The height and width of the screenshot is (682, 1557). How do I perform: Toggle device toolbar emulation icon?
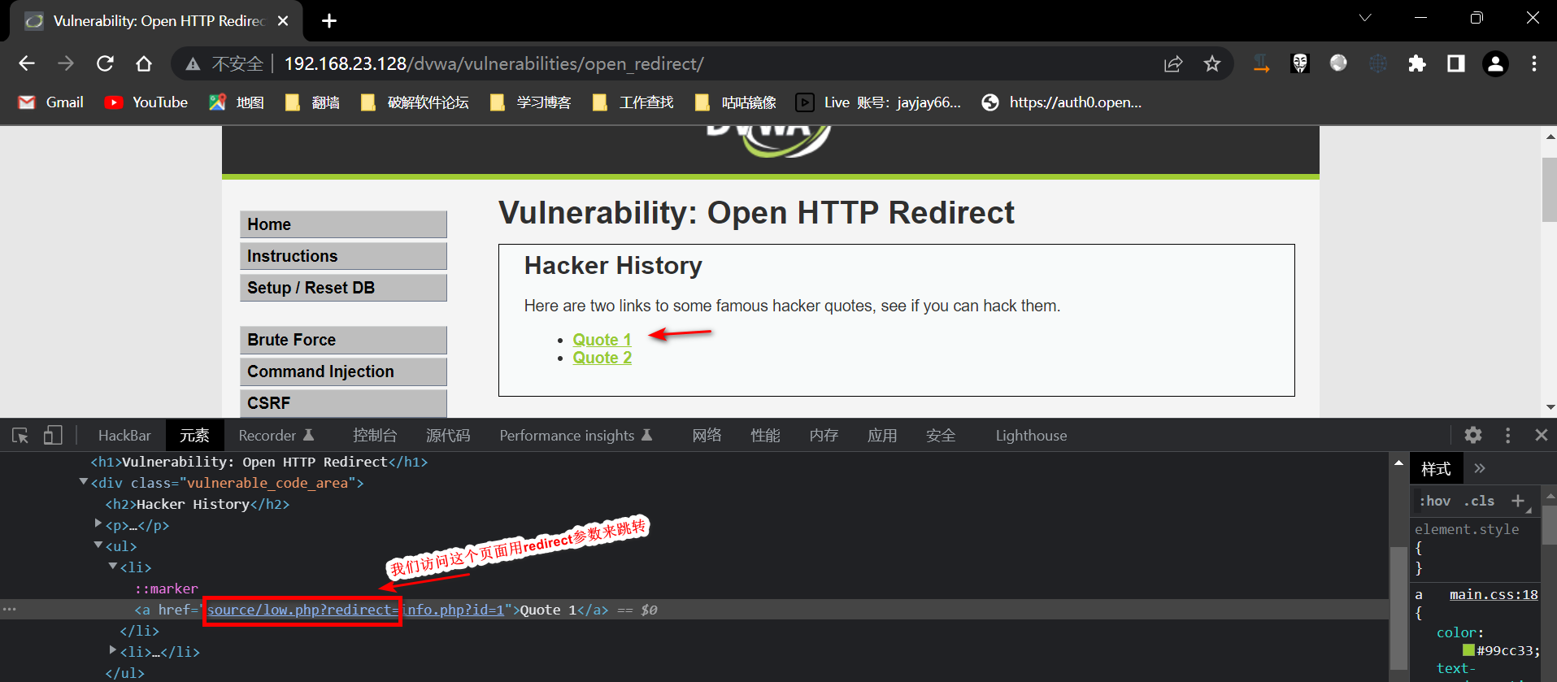coord(53,436)
